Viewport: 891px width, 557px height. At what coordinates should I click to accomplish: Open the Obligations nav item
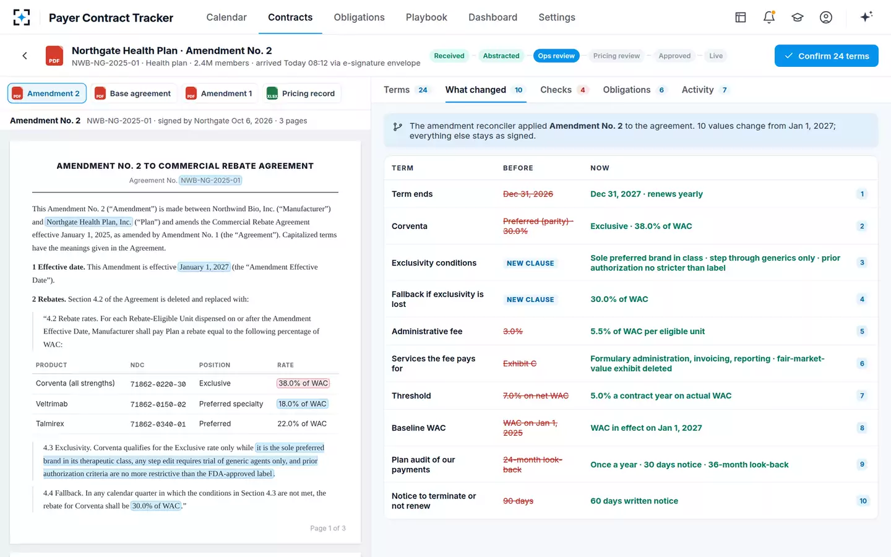[x=359, y=17]
